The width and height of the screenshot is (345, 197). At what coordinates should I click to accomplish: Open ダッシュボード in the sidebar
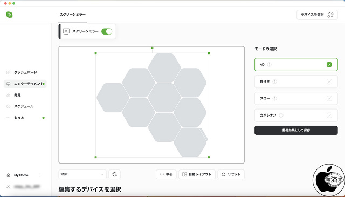pyautogui.click(x=25, y=72)
